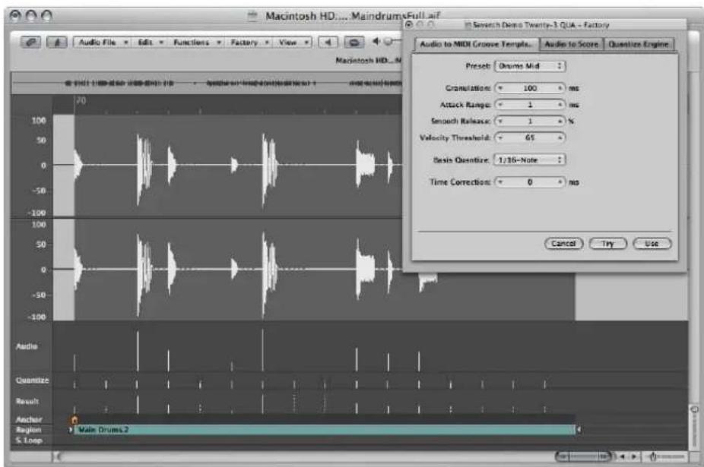
Task: Select the Main Drums.2 region bar
Action: click(325, 430)
